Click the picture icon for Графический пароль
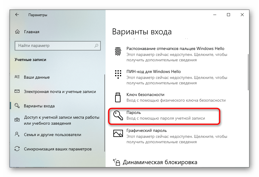 pos(118,133)
